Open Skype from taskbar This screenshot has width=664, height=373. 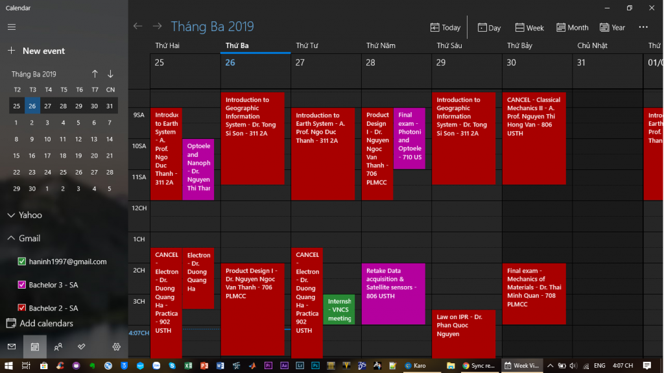172,365
